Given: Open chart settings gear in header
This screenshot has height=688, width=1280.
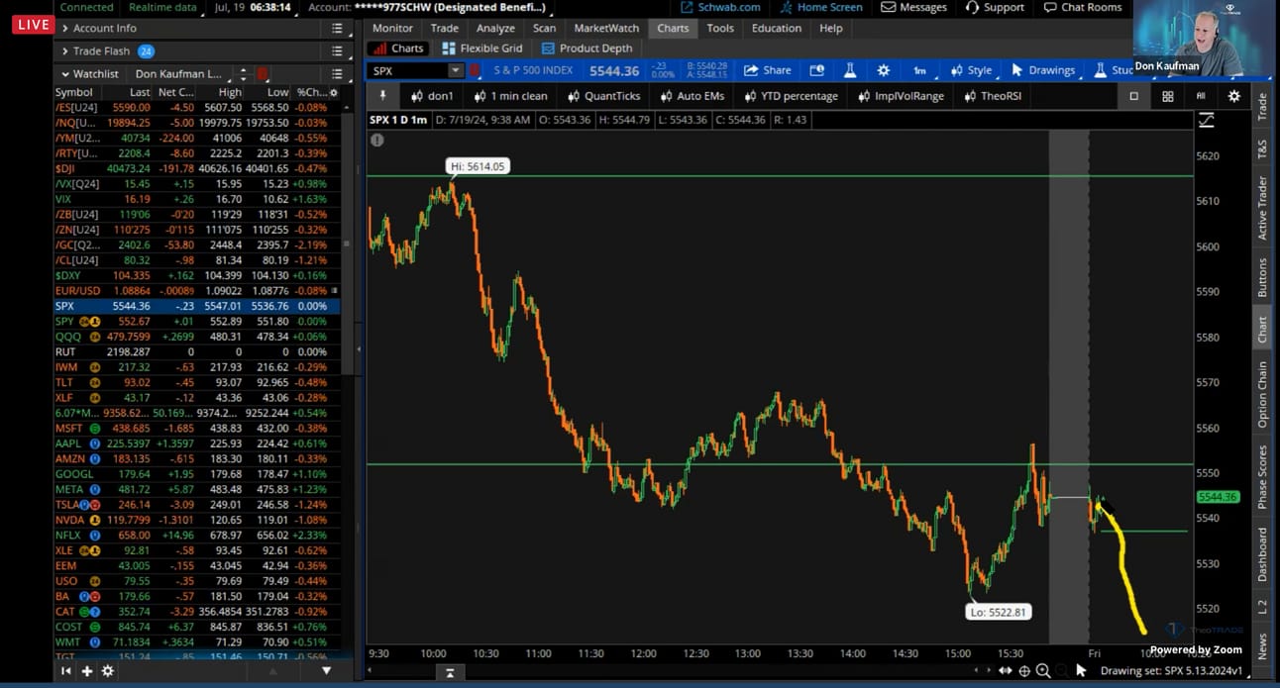Looking at the screenshot, I should [883, 70].
